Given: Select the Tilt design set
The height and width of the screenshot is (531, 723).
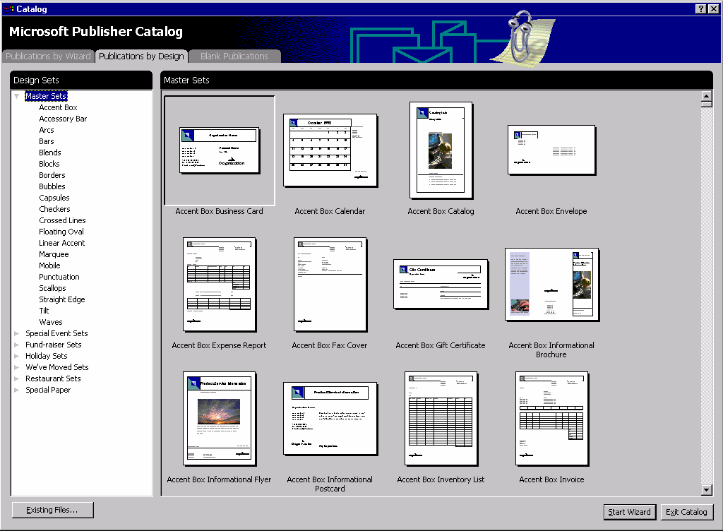Looking at the screenshot, I should (44, 311).
